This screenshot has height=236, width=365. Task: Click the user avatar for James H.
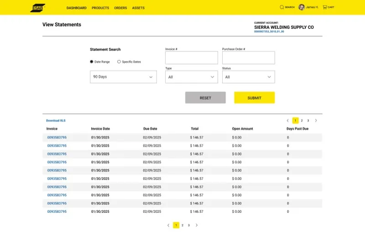pos(302,7)
